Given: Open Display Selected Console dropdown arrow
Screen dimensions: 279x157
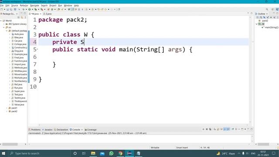Looking at the screenshot, I should (239, 129).
